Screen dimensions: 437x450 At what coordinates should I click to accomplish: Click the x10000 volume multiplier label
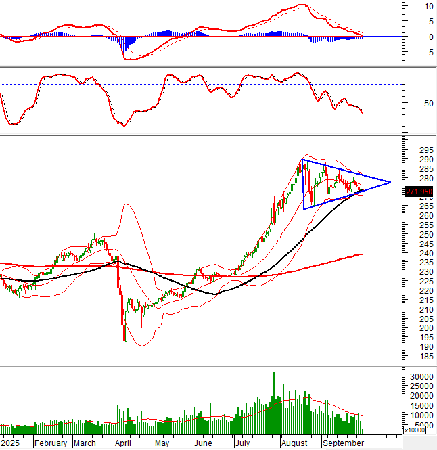pos(415,430)
